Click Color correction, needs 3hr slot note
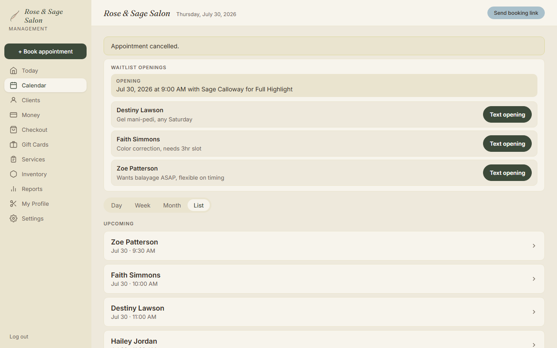This screenshot has height=348, width=557. [x=159, y=148]
